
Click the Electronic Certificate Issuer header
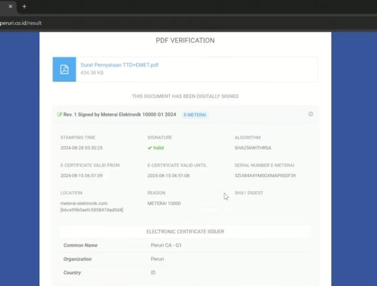click(x=185, y=232)
